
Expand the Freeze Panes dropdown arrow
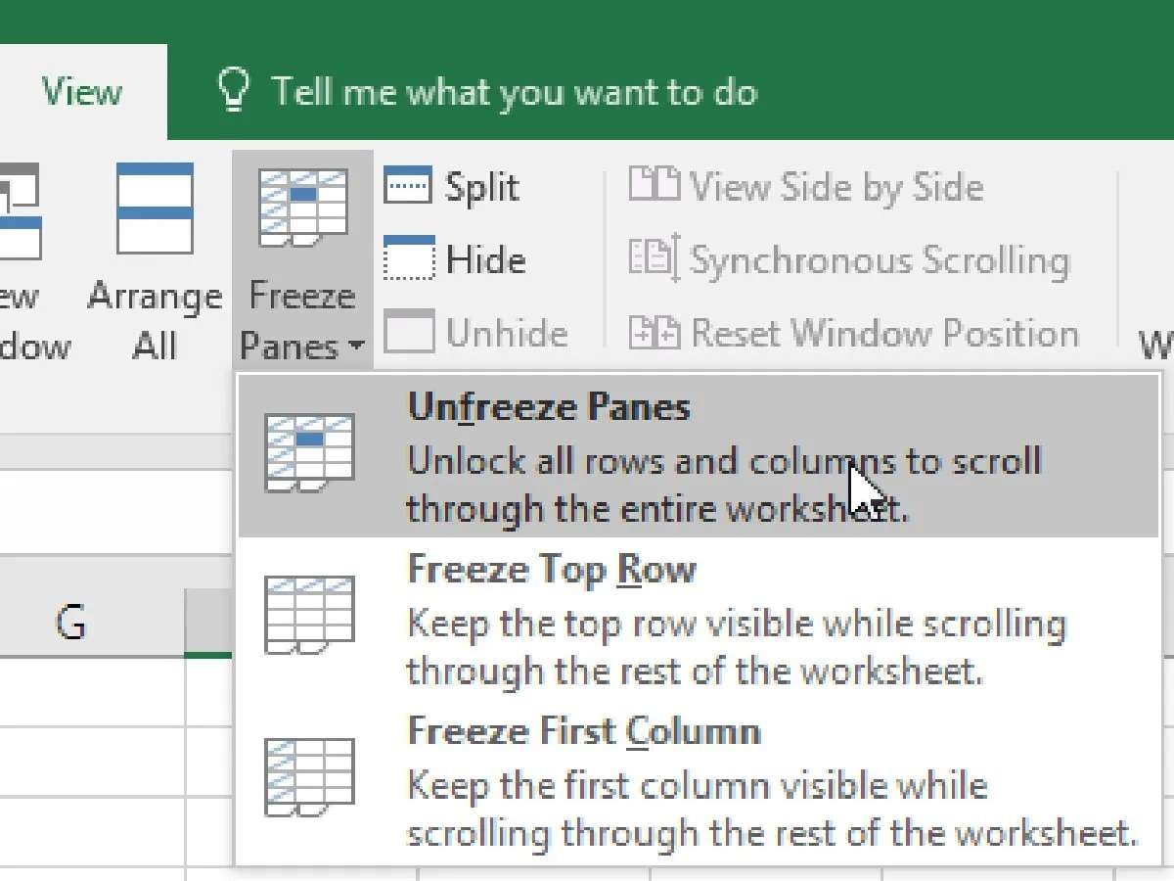click(355, 346)
